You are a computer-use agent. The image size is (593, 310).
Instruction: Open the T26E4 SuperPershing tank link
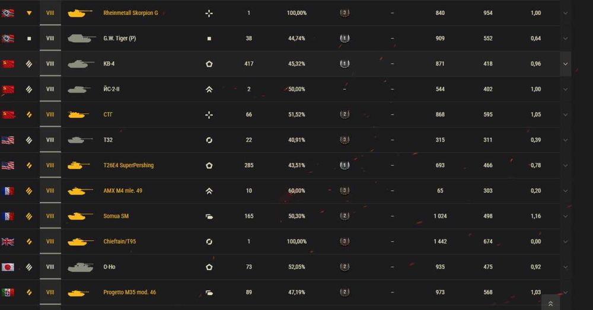tap(128, 165)
